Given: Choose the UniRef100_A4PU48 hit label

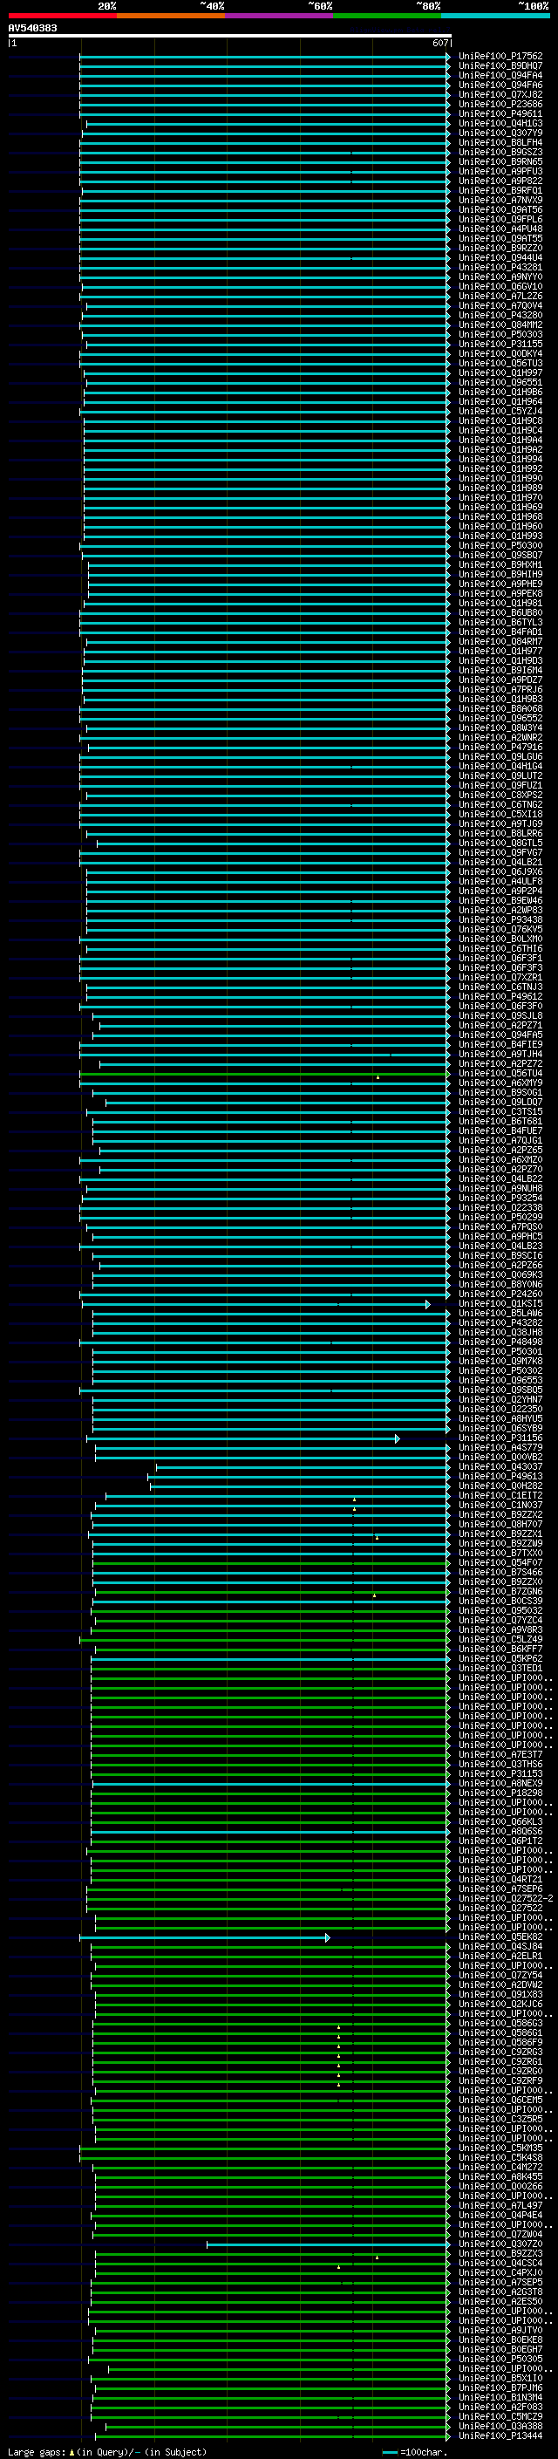Looking at the screenshot, I should (500, 229).
